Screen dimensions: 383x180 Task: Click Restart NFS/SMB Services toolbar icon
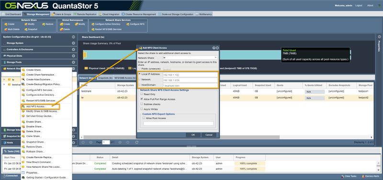pos(93,29)
